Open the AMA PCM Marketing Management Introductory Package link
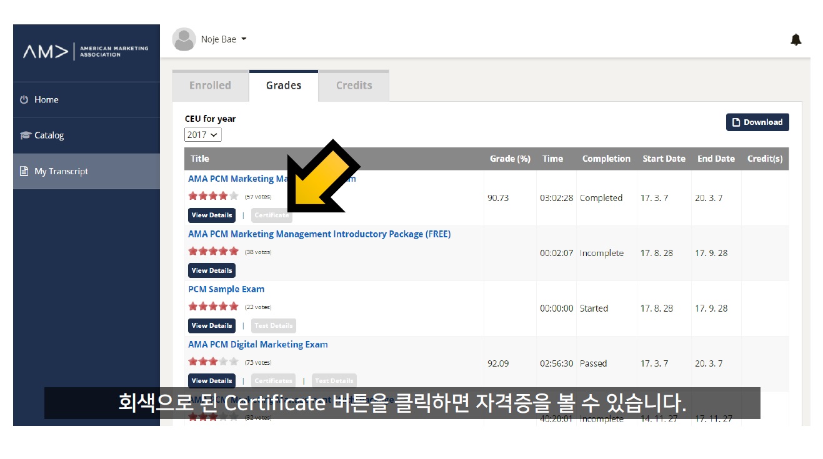Image resolution: width=823 pixels, height=459 pixels. point(319,234)
